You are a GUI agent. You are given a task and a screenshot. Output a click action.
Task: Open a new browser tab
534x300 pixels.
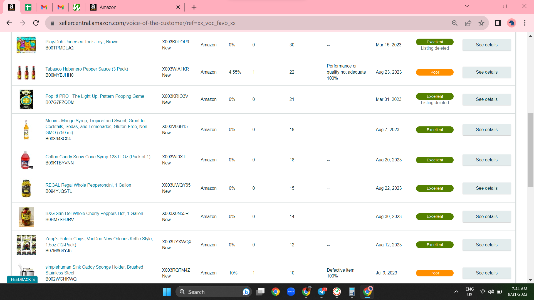[x=194, y=7]
